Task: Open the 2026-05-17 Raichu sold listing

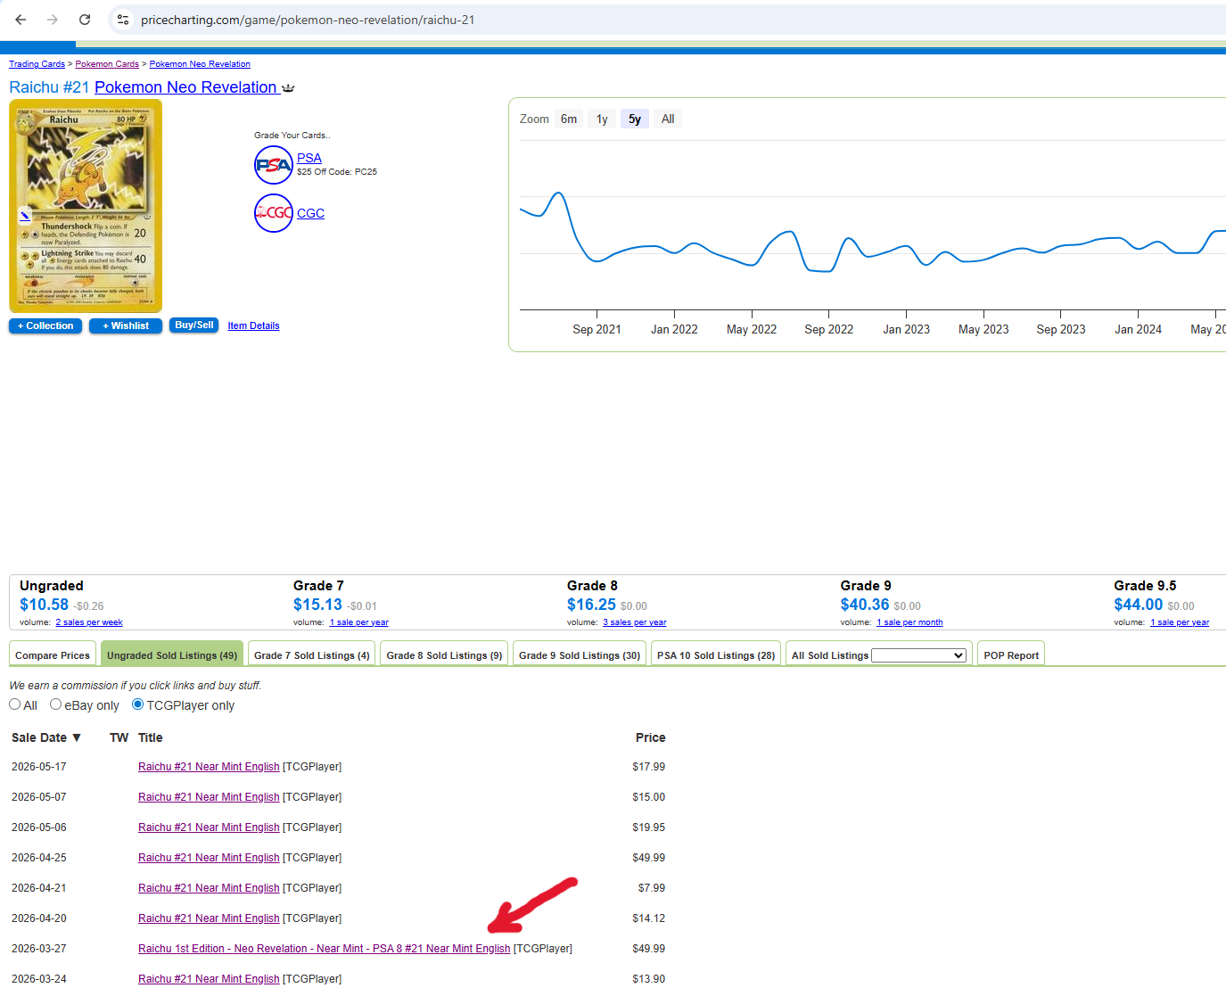Action: tap(209, 767)
